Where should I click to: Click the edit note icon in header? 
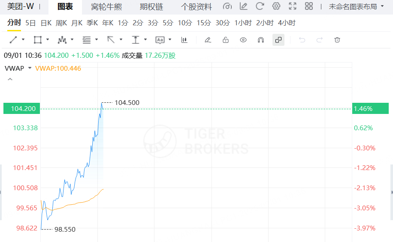coord(243,6)
